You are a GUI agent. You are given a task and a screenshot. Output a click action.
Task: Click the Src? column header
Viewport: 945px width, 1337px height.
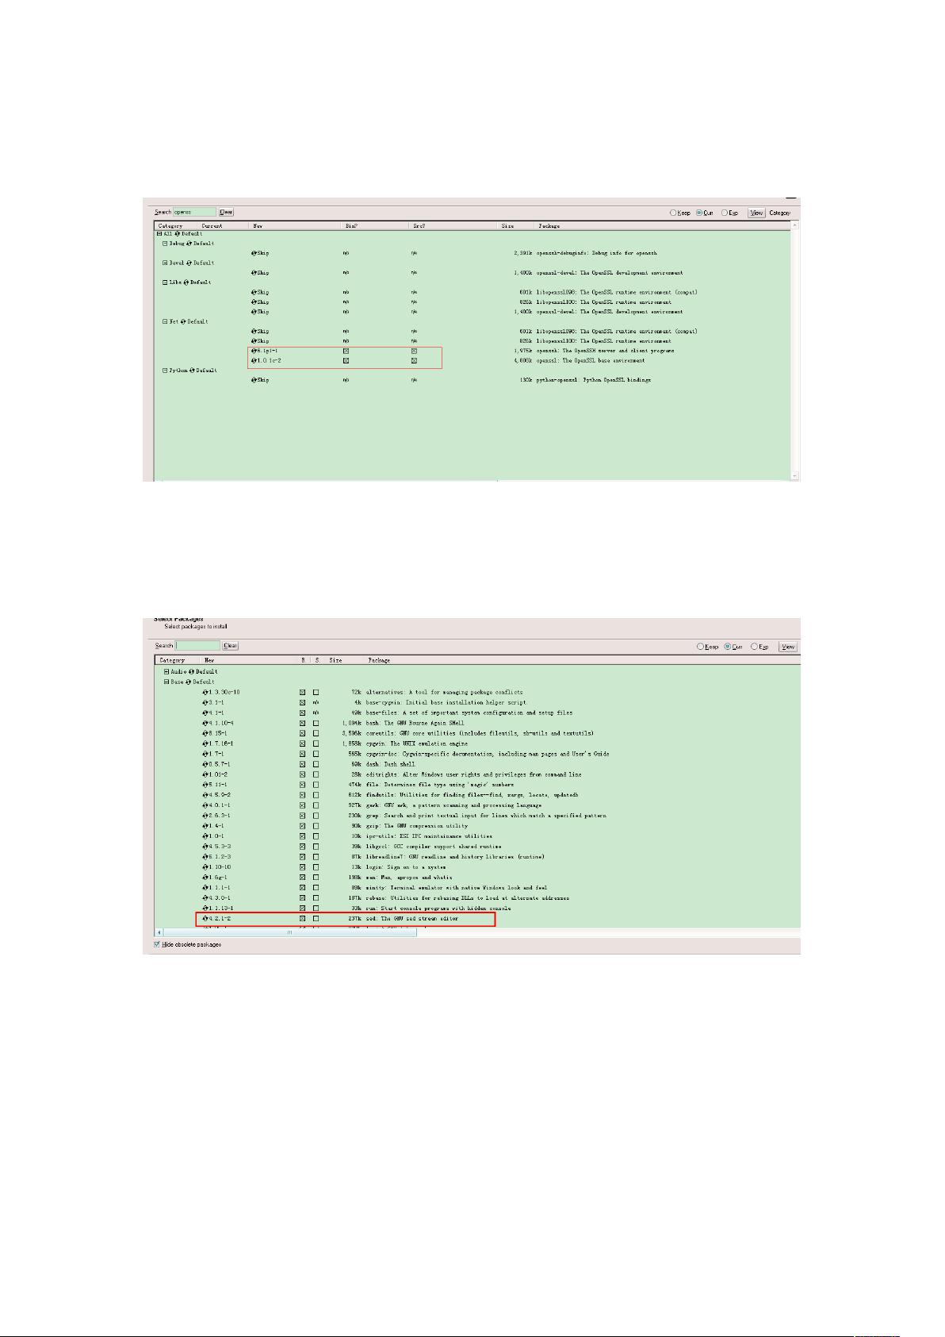(419, 226)
